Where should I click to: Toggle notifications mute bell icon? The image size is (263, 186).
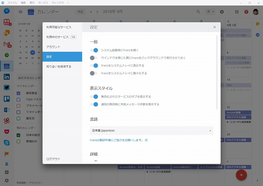pos(7,164)
